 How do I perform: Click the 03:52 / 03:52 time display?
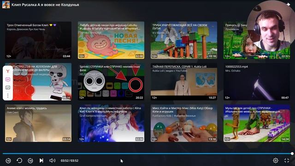click(x=70, y=160)
